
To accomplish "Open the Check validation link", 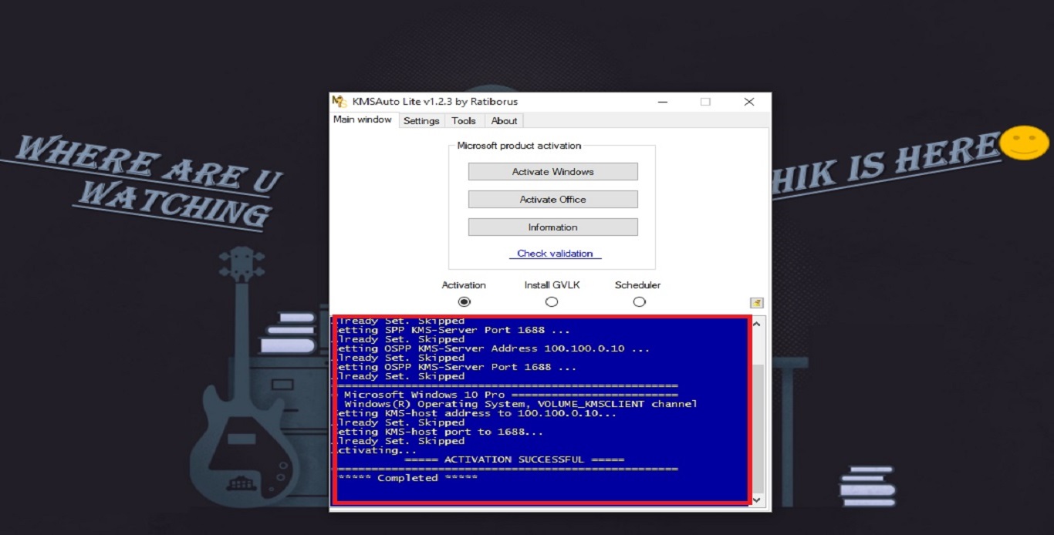I will [555, 254].
